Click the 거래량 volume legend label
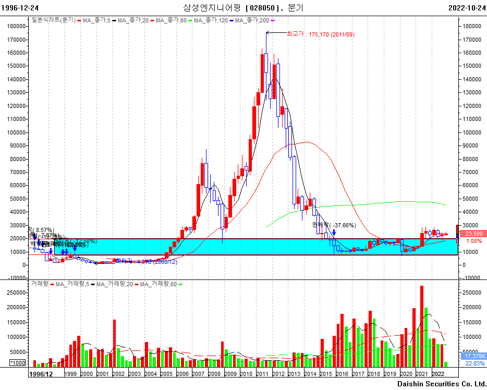487x390 pixels. click(40, 284)
